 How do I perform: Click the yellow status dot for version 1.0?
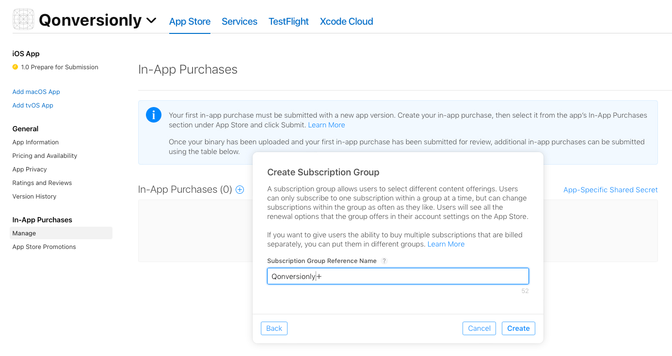pos(15,67)
